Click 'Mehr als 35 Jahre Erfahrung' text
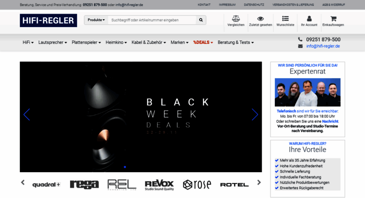The height and width of the screenshot is (198, 365). point(303,161)
